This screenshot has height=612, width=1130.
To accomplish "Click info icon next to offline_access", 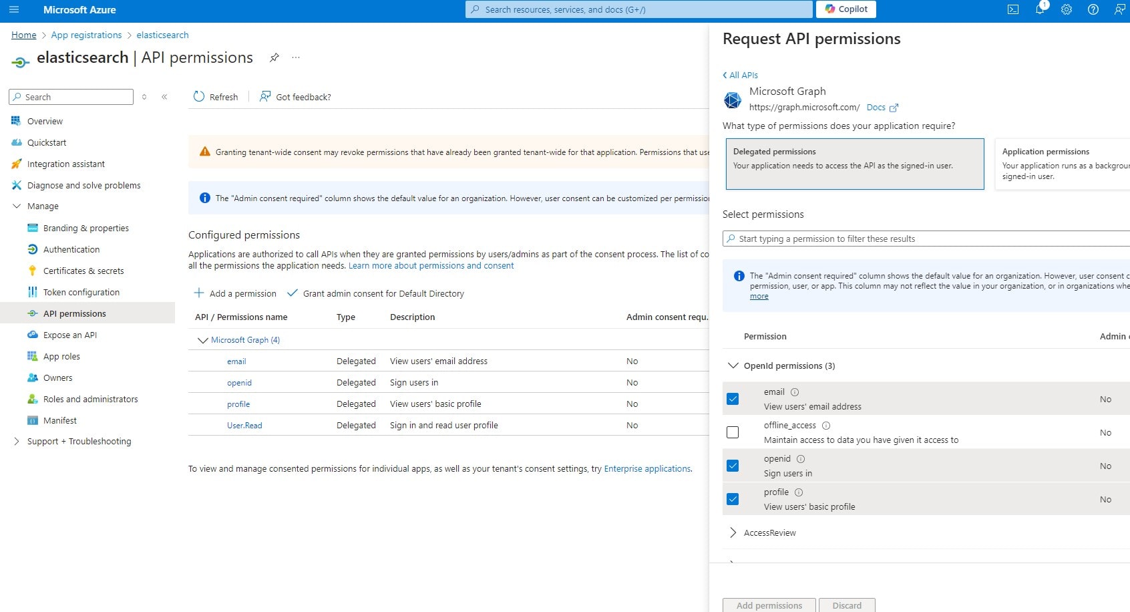I will pos(826,426).
